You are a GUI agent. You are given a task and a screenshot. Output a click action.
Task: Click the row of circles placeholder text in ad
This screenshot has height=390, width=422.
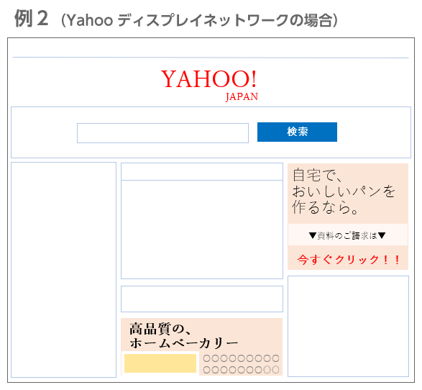coord(241,364)
